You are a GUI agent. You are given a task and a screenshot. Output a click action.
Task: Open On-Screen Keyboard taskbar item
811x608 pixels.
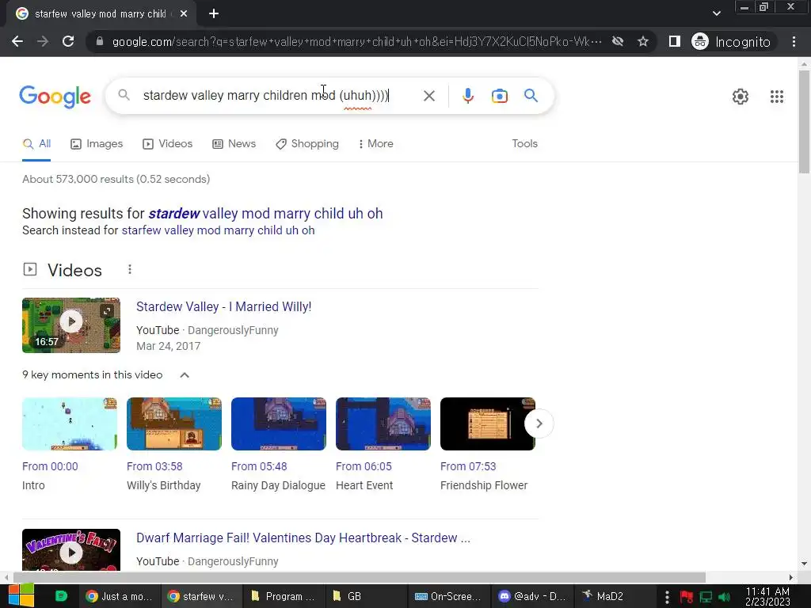tap(448, 597)
